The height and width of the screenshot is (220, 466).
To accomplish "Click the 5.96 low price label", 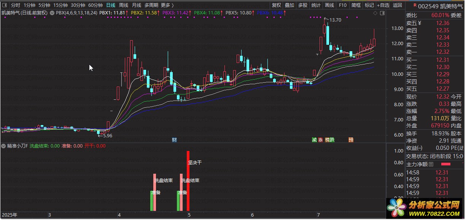I will [107, 135].
